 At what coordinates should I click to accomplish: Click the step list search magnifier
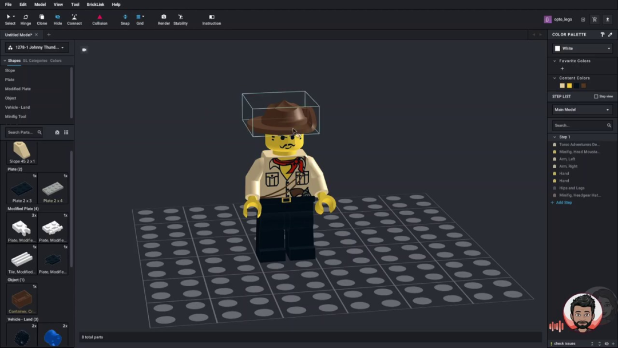(x=609, y=125)
